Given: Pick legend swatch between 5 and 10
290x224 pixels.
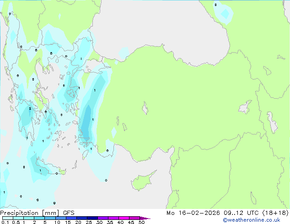Looking at the screenshot, I should pos(50,218).
